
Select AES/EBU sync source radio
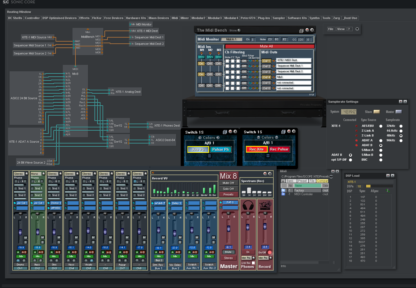(381, 126)
